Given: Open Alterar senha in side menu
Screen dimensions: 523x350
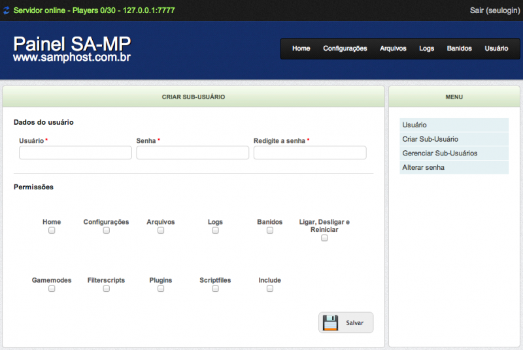Looking at the screenshot, I should tap(454, 168).
